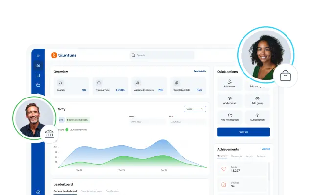Open the Subscription quick action
The image size is (309, 195).
point(257,117)
